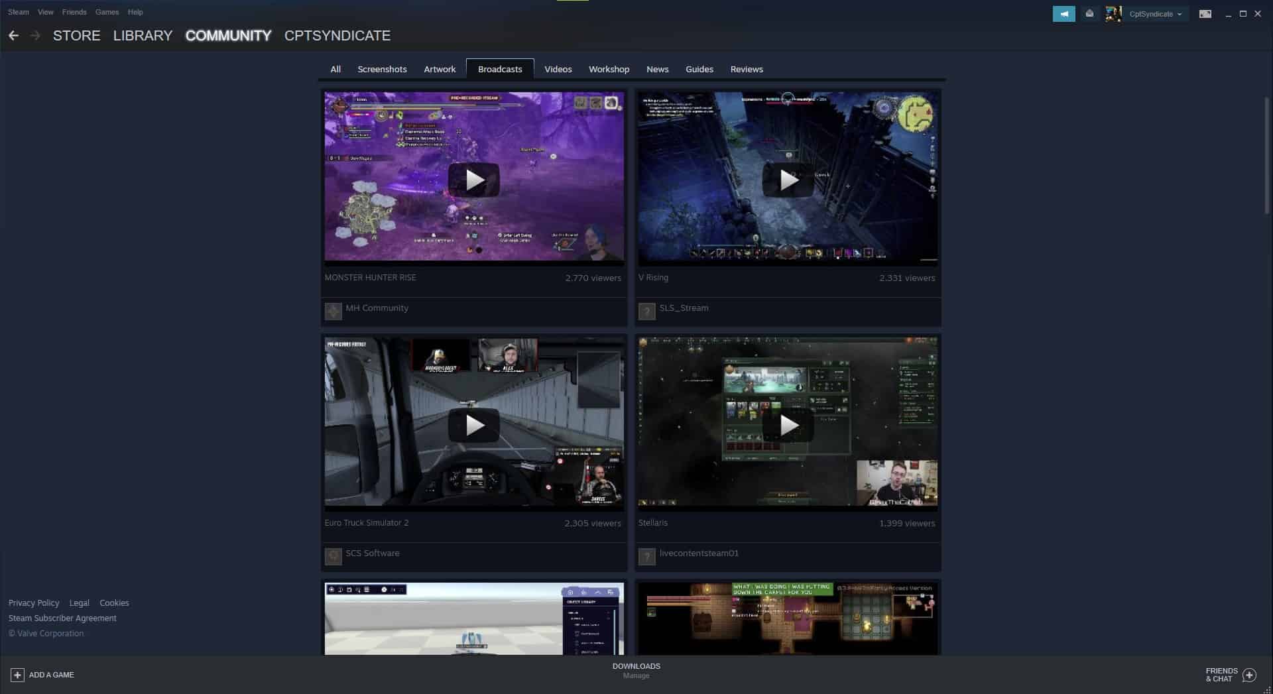Screen dimensions: 1273x694
Task: Switch to the Screenshots tab
Action: [x=382, y=69]
